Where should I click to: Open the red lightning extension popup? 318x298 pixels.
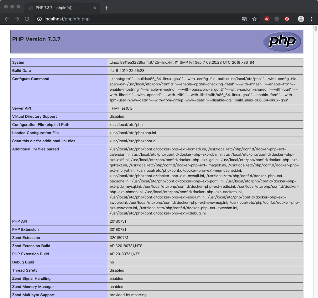[x=287, y=19]
